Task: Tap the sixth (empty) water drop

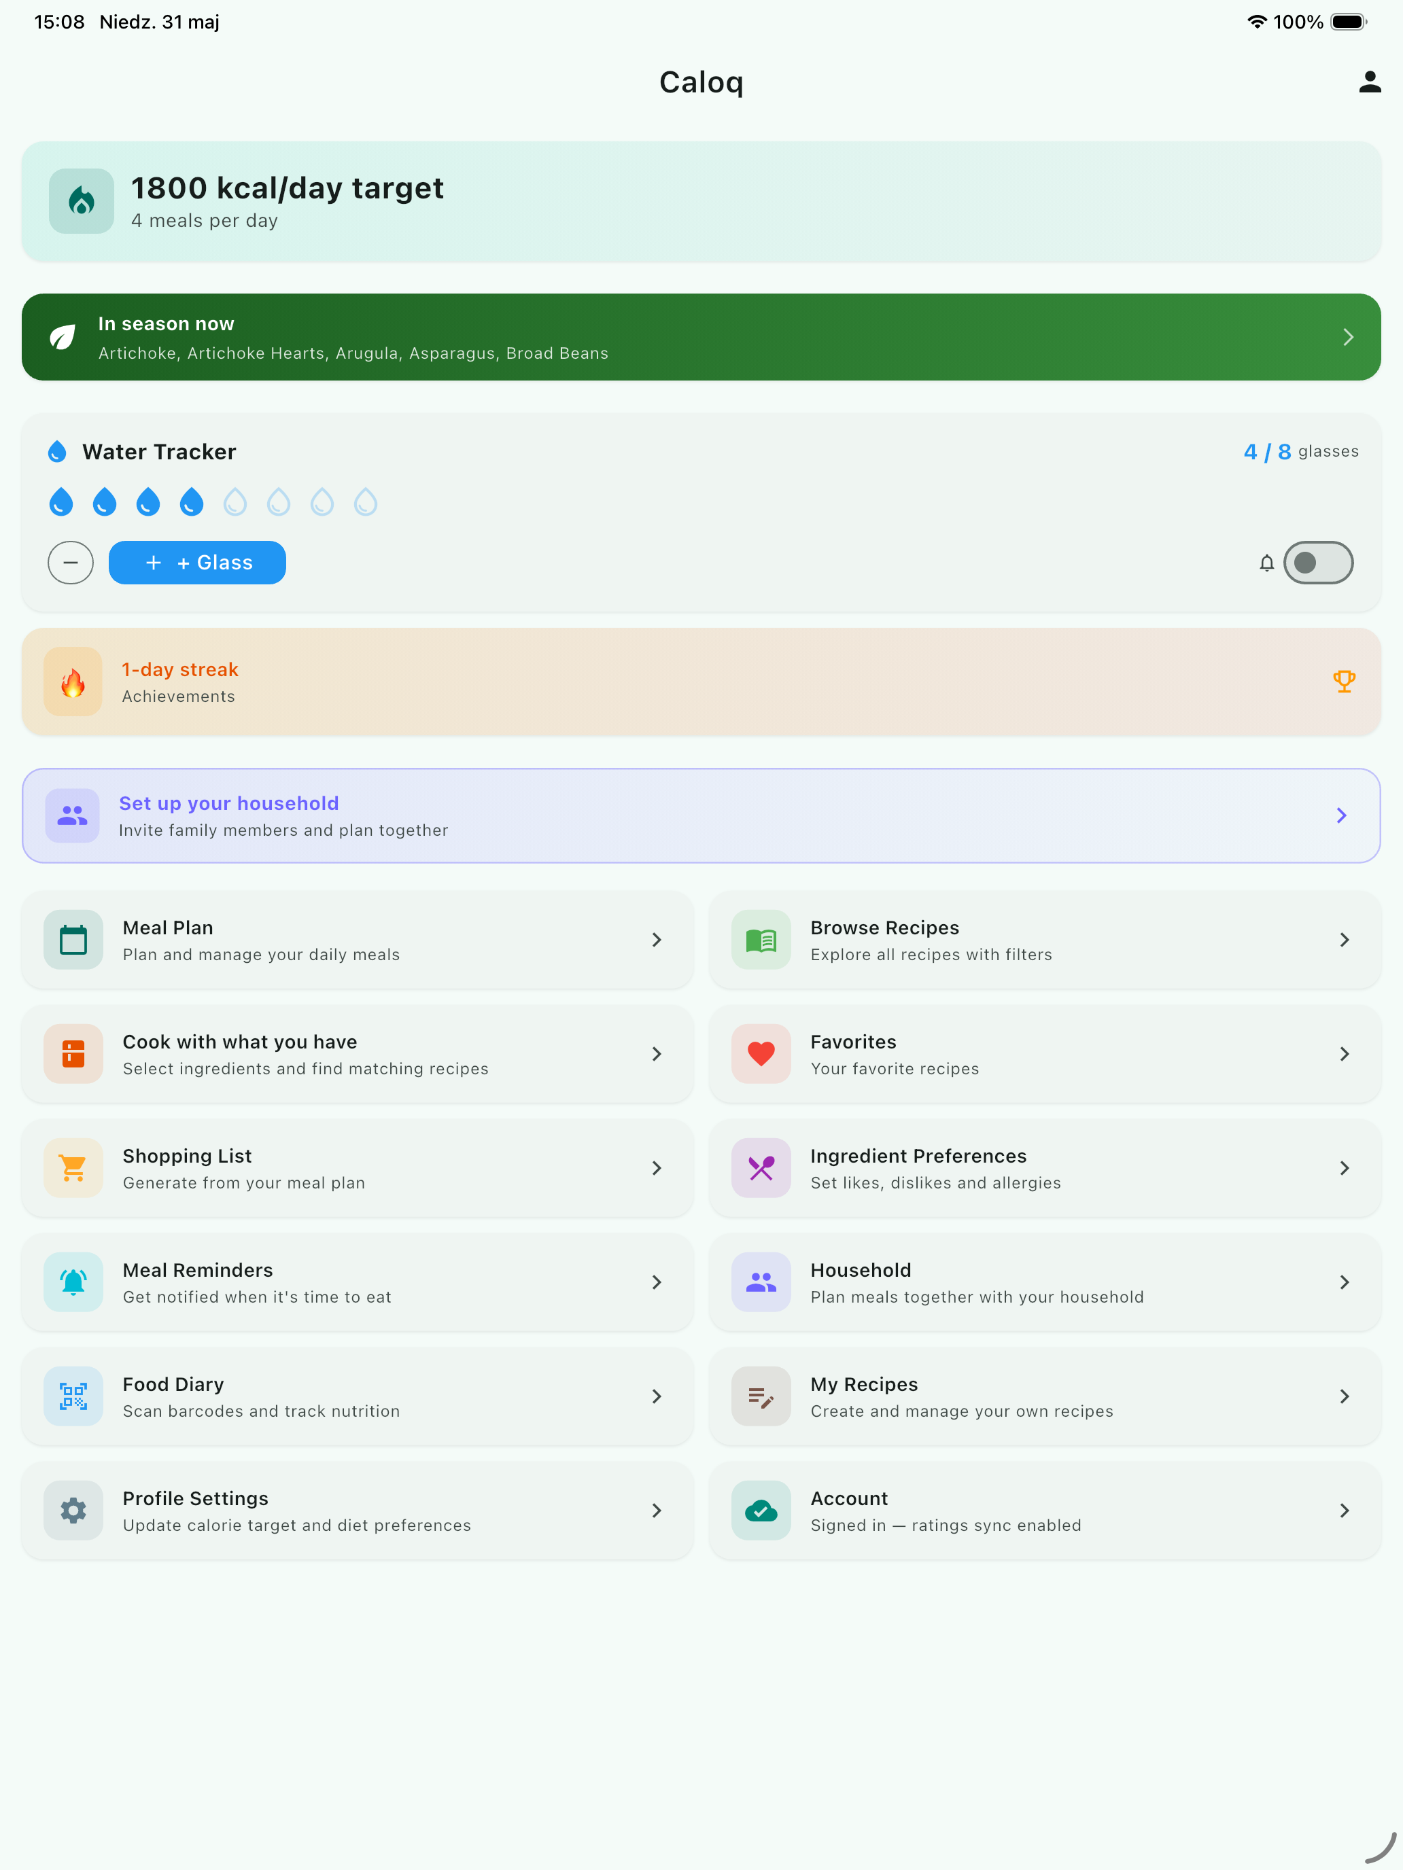Action: coord(279,502)
